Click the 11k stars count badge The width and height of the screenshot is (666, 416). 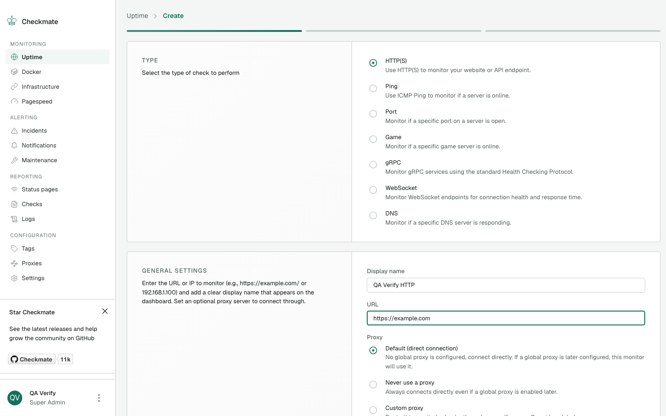(65, 359)
